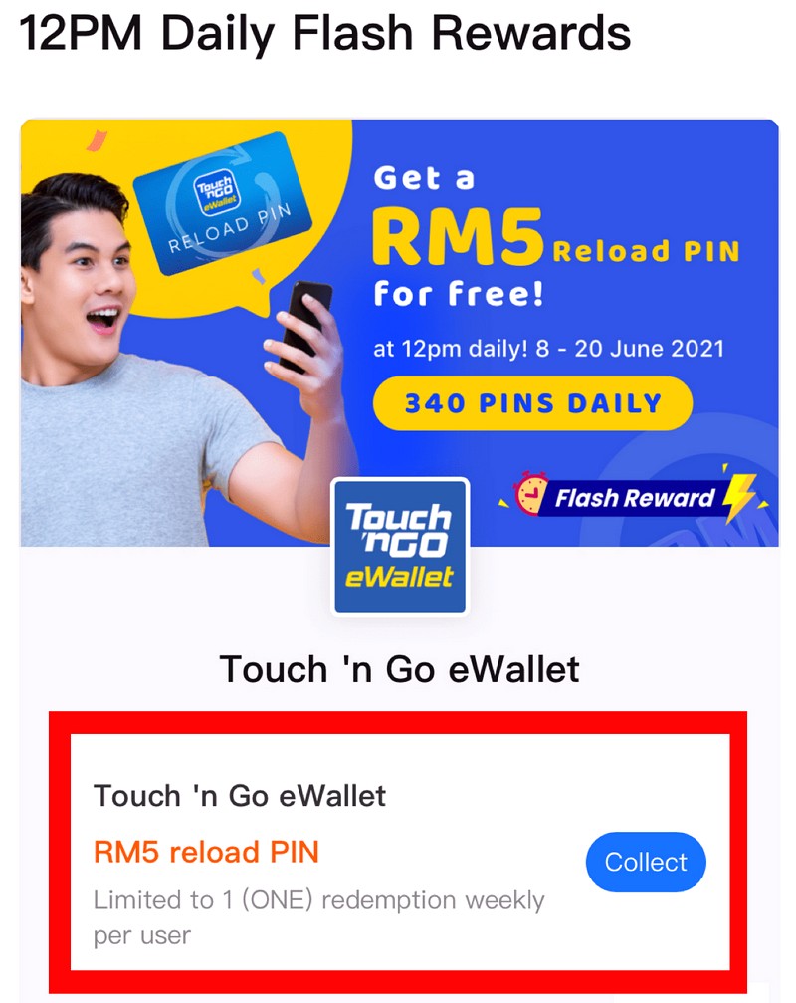Click the yellow lightning bolt icon
This screenshot has height=1003, width=796.
(x=739, y=496)
